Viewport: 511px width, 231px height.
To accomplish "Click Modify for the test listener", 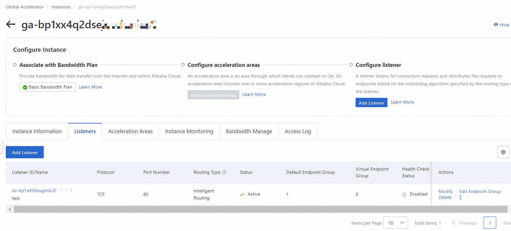I will pos(445,191).
